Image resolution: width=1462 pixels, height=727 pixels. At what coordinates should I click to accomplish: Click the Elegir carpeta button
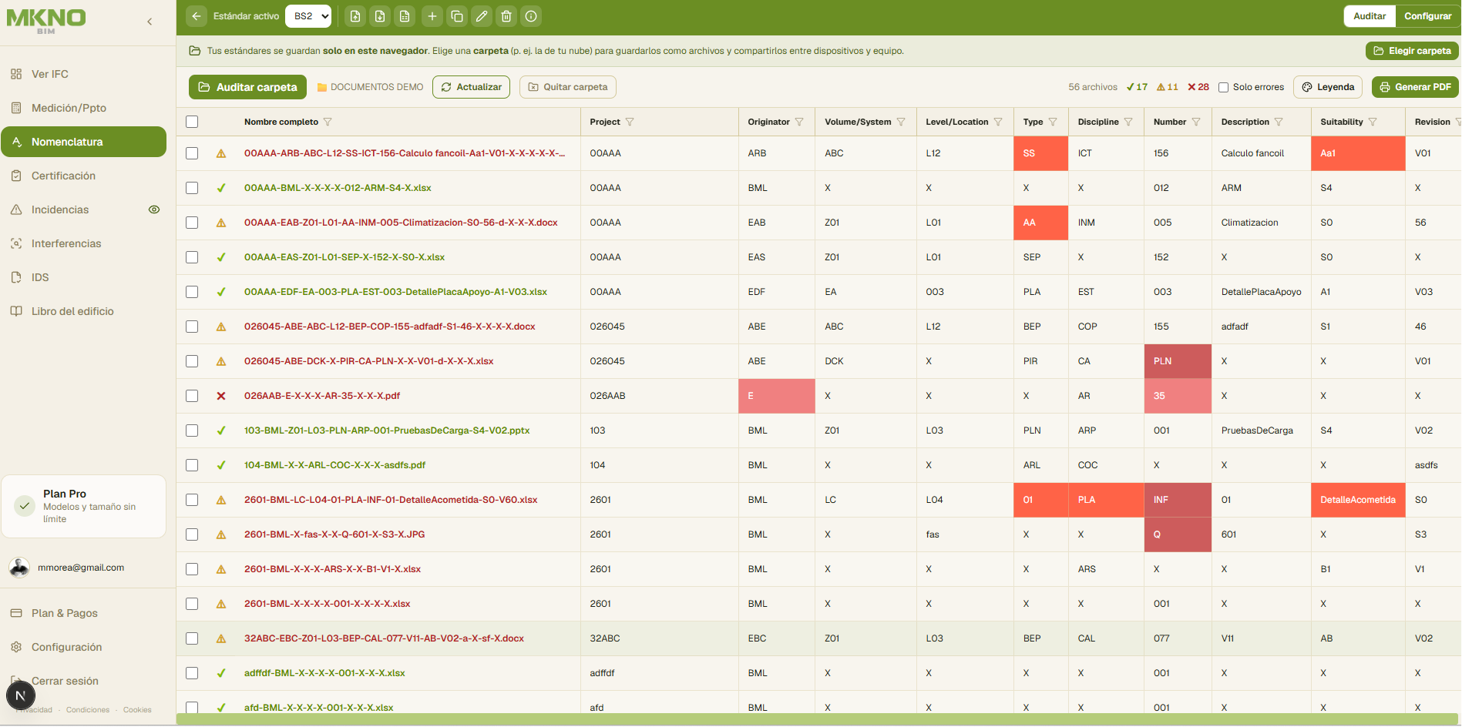[1412, 51]
